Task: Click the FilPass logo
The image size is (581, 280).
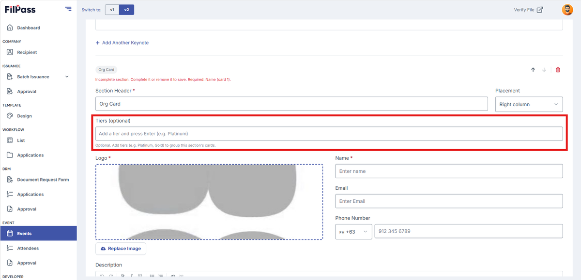Action: 20,9
